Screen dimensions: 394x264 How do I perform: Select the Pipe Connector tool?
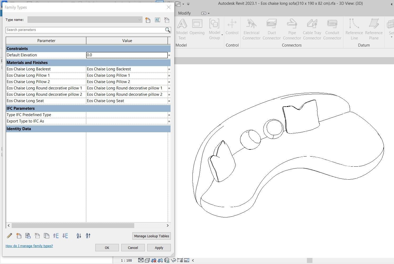point(292,29)
